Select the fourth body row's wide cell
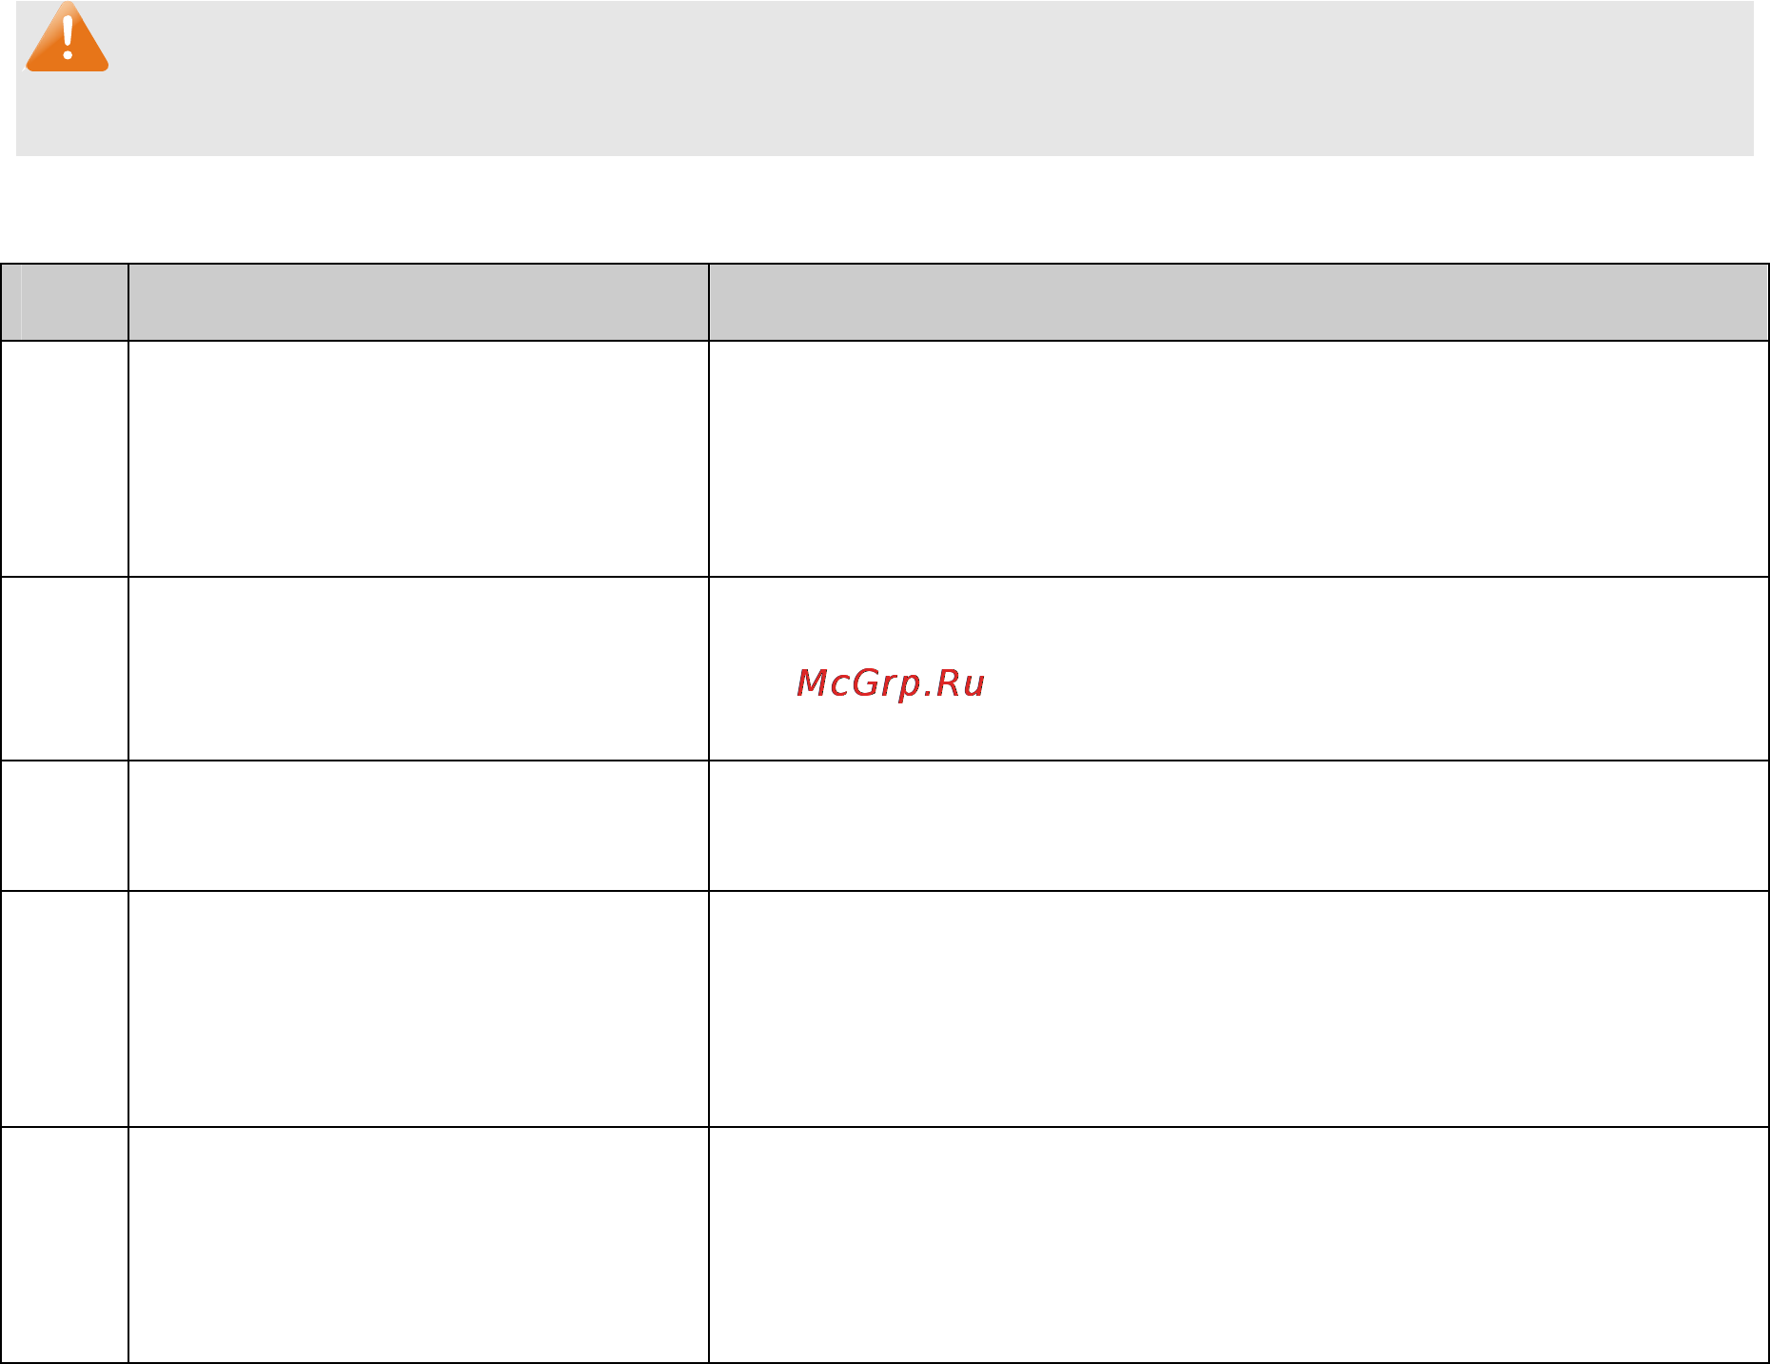This screenshot has height=1364, width=1770. pyautogui.click(x=1239, y=1009)
